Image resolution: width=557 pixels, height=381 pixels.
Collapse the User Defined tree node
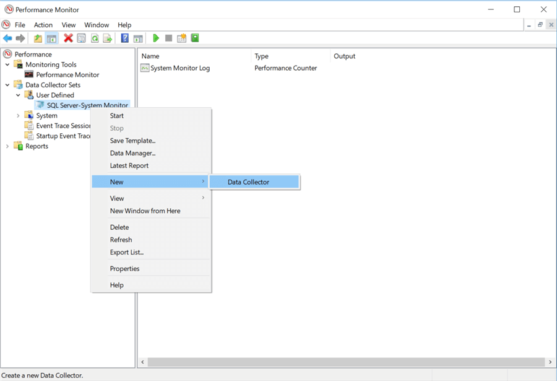tap(18, 95)
